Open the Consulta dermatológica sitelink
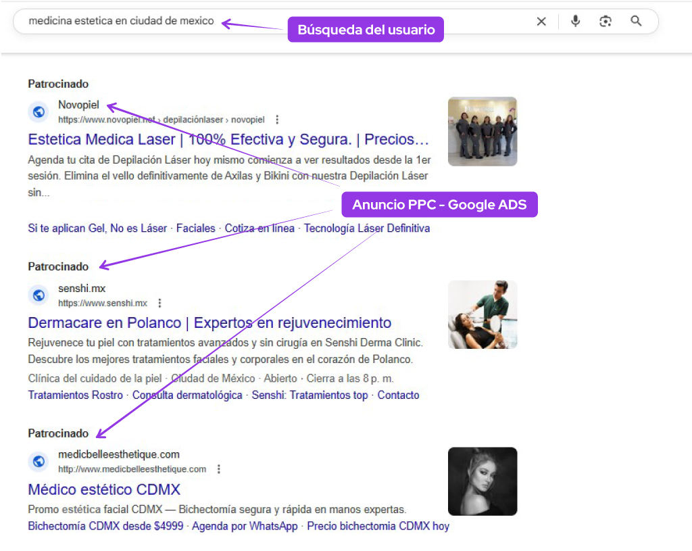 (187, 396)
